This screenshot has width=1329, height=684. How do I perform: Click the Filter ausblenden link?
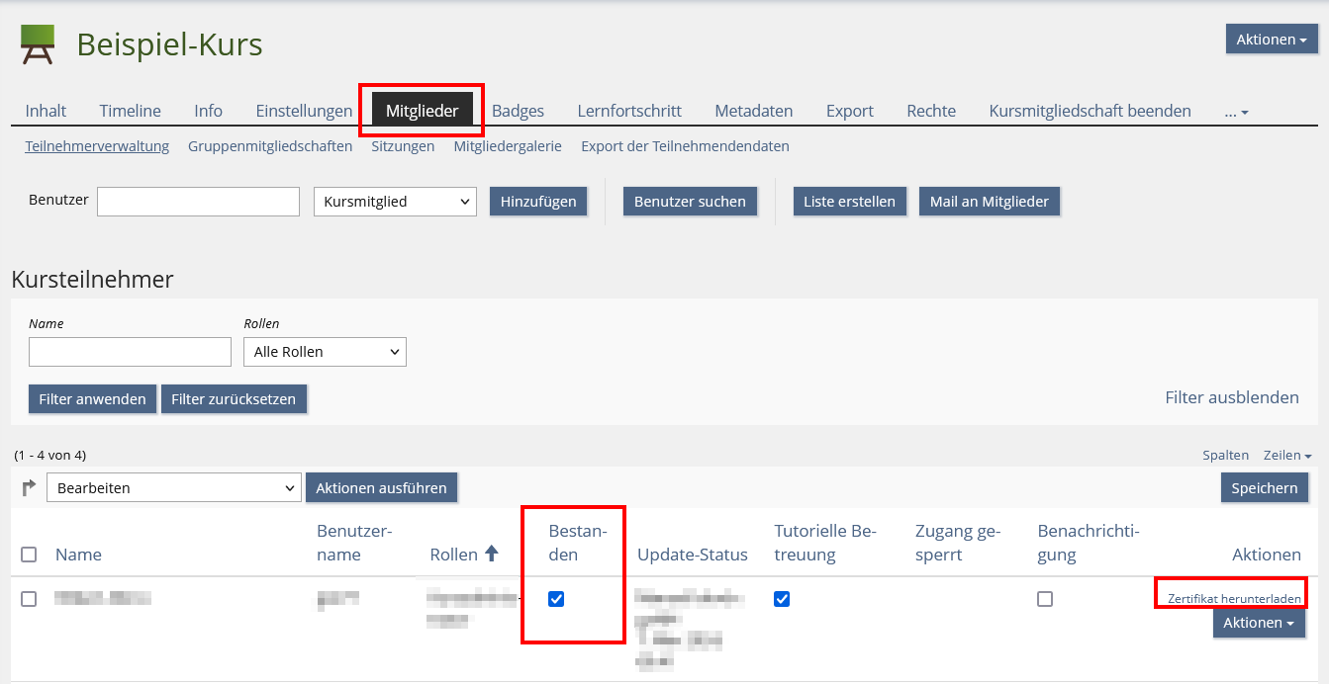click(x=1231, y=397)
